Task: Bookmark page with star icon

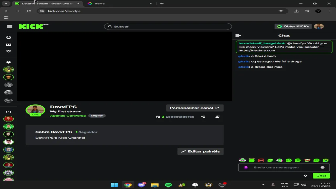Action: [x=281, y=11]
